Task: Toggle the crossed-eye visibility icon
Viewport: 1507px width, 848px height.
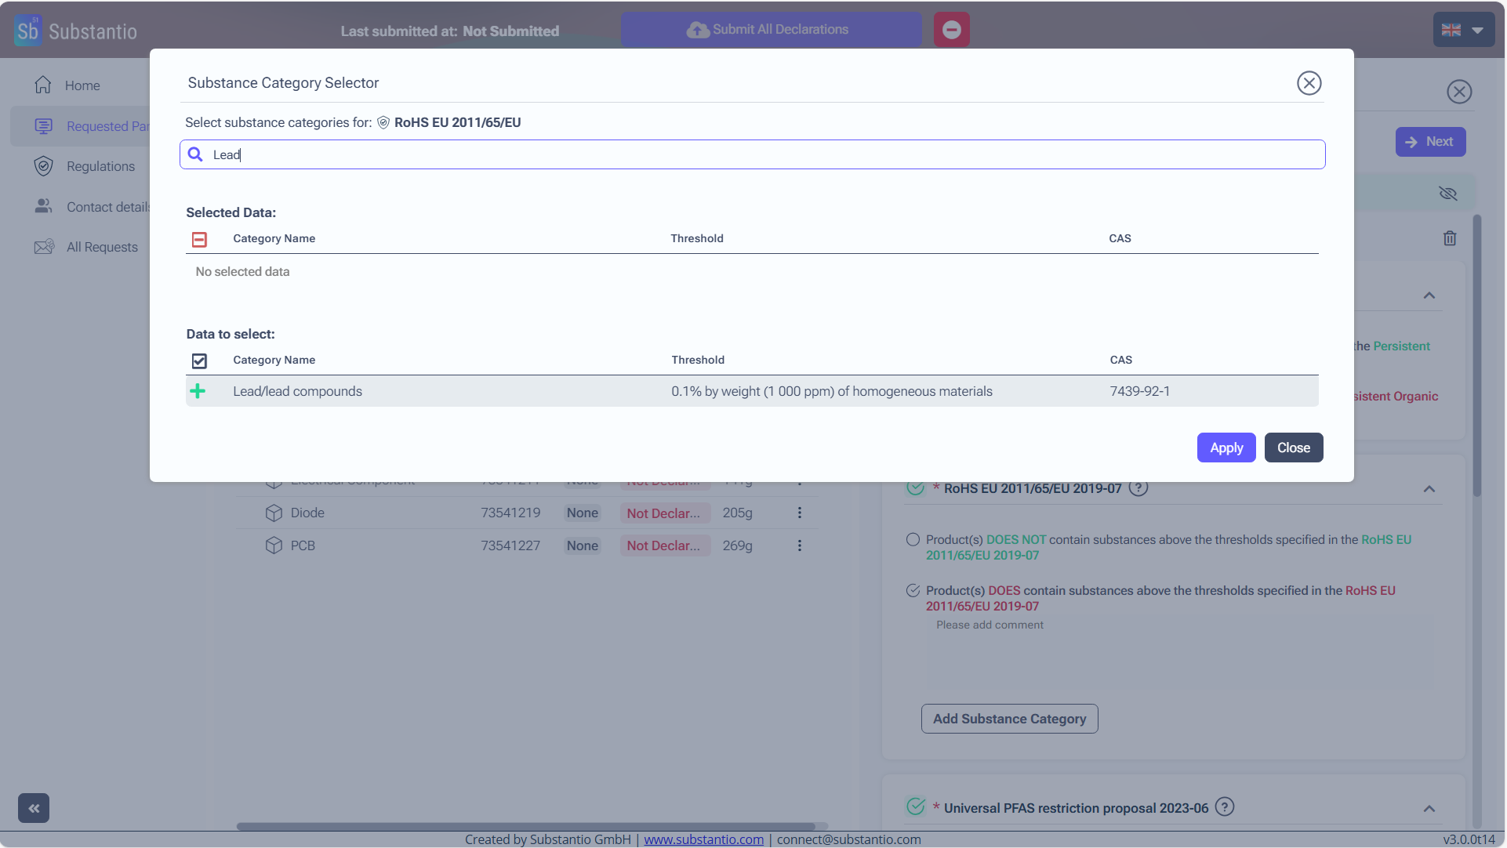Action: (x=1447, y=194)
